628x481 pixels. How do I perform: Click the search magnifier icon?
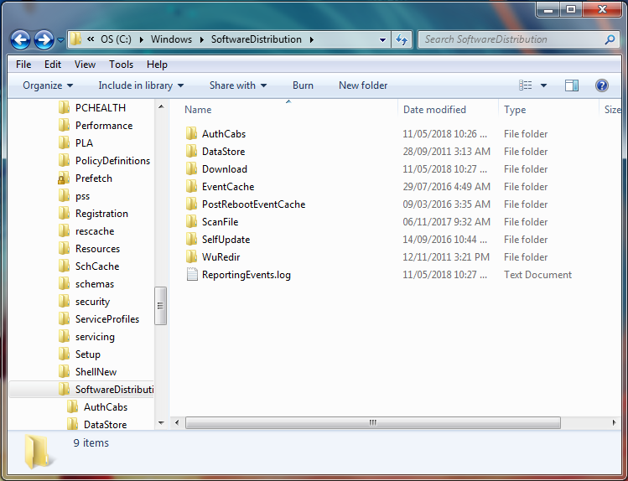click(x=610, y=39)
